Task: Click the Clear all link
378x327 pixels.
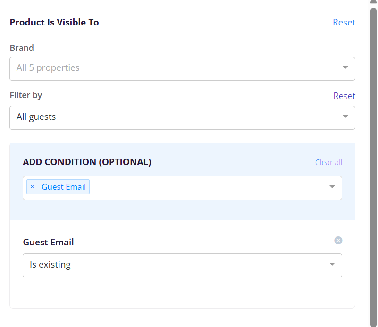Action: (328, 162)
